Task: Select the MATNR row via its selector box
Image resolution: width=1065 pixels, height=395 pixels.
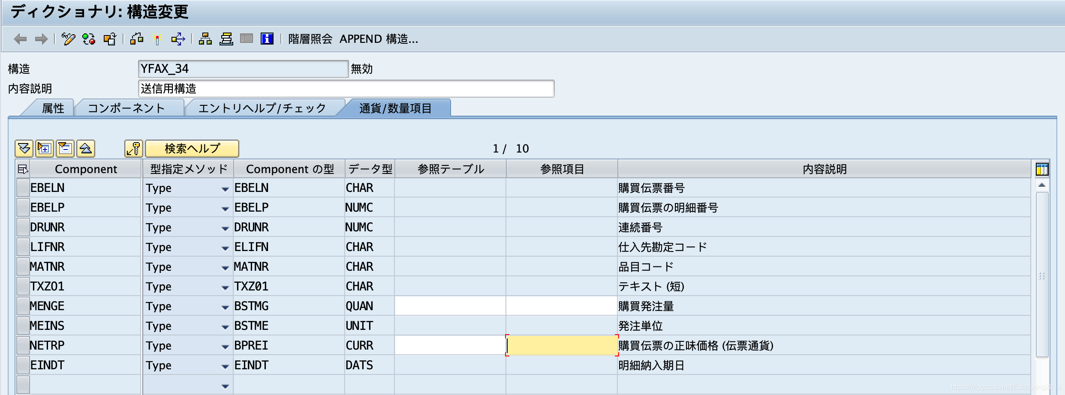Action: [23, 267]
